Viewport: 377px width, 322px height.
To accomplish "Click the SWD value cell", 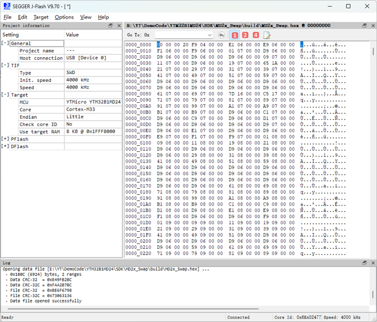I will click(93, 72).
